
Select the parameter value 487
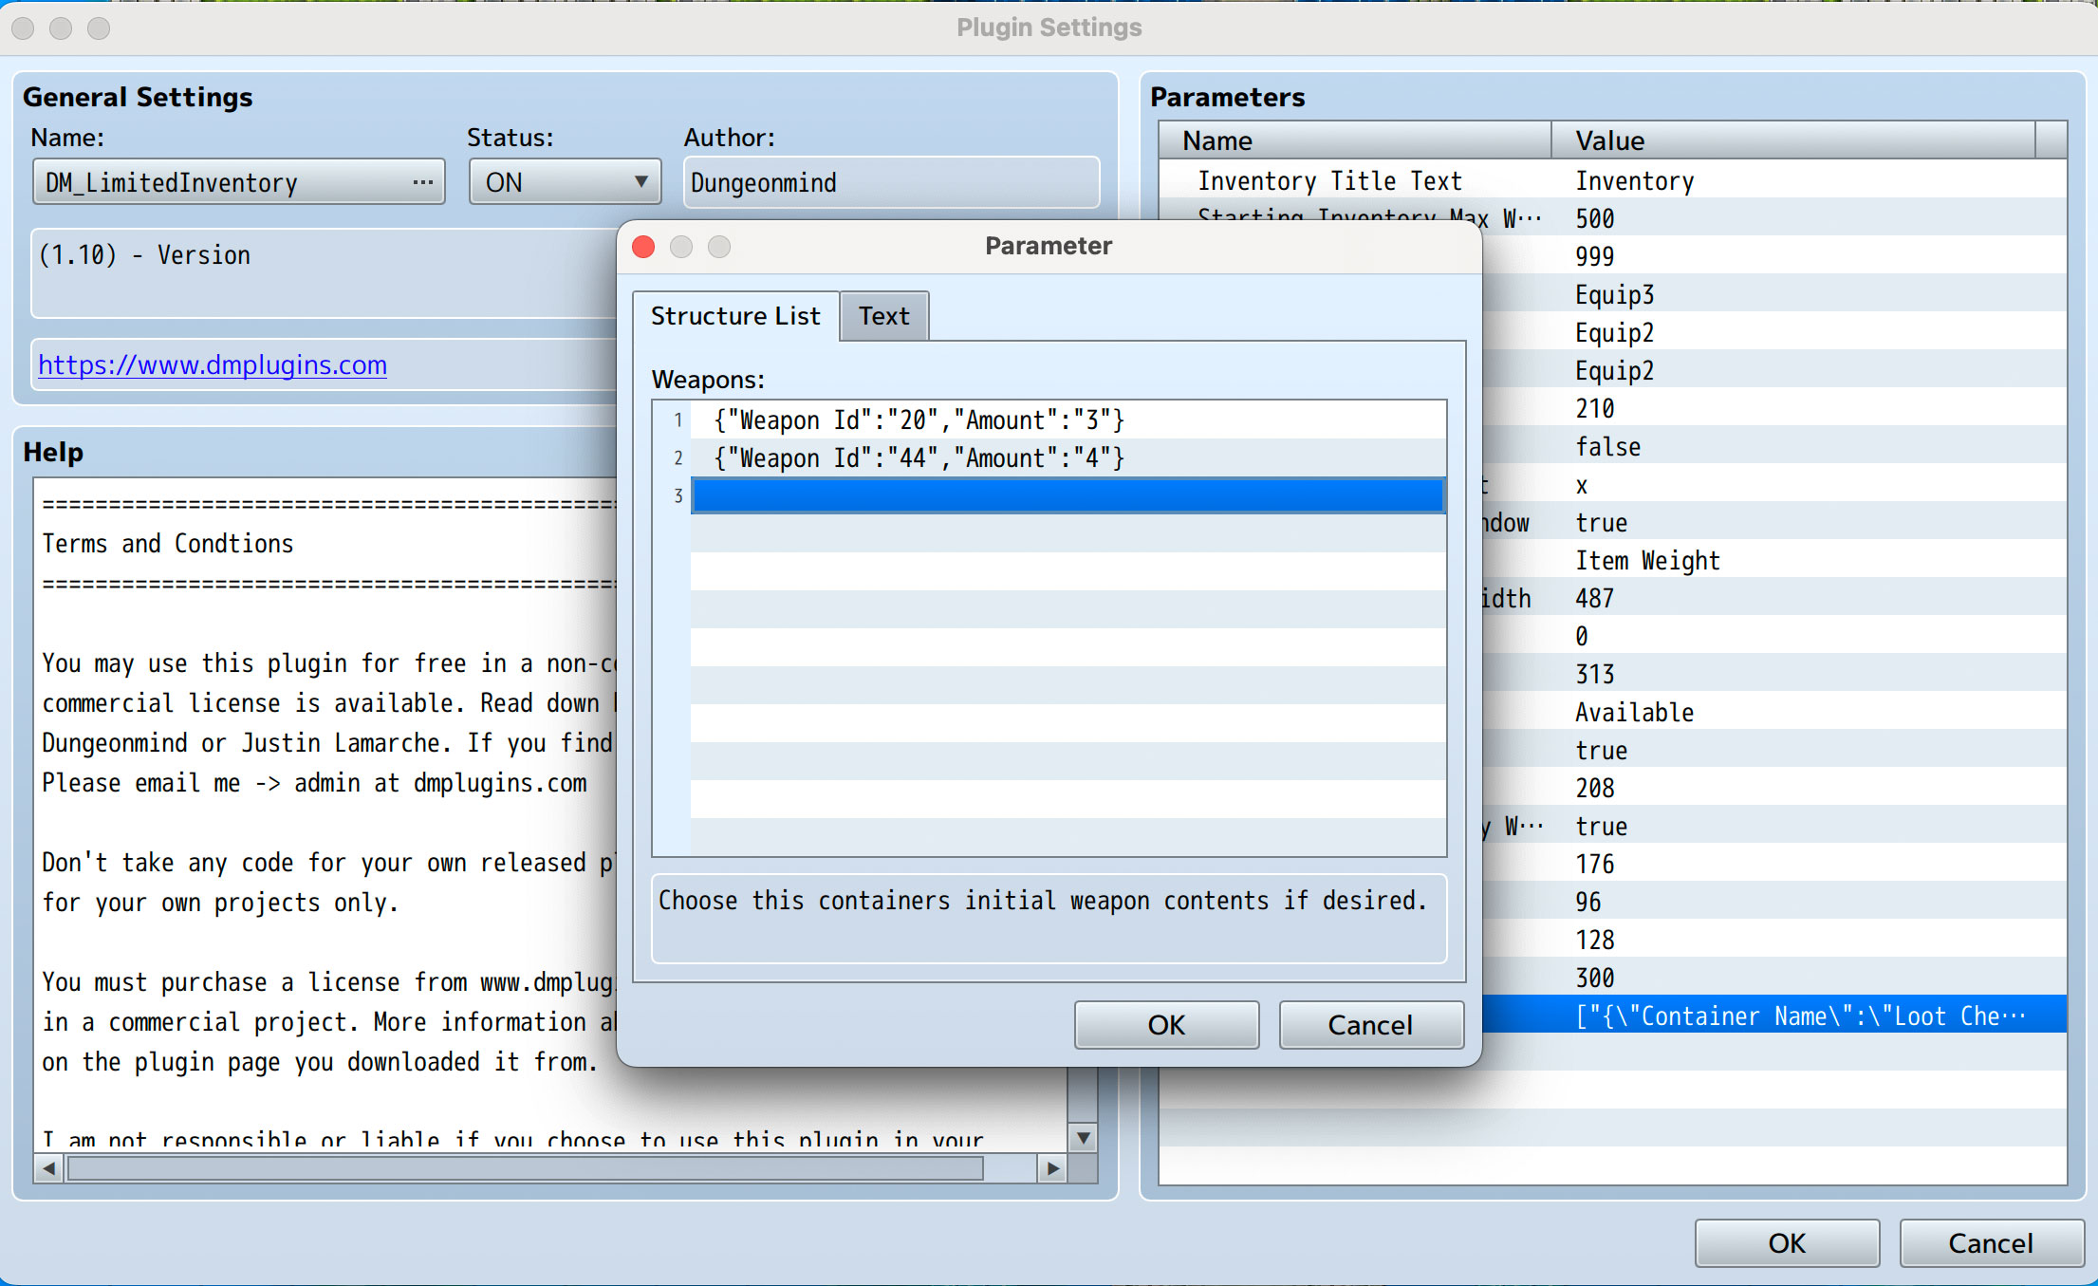[1594, 598]
